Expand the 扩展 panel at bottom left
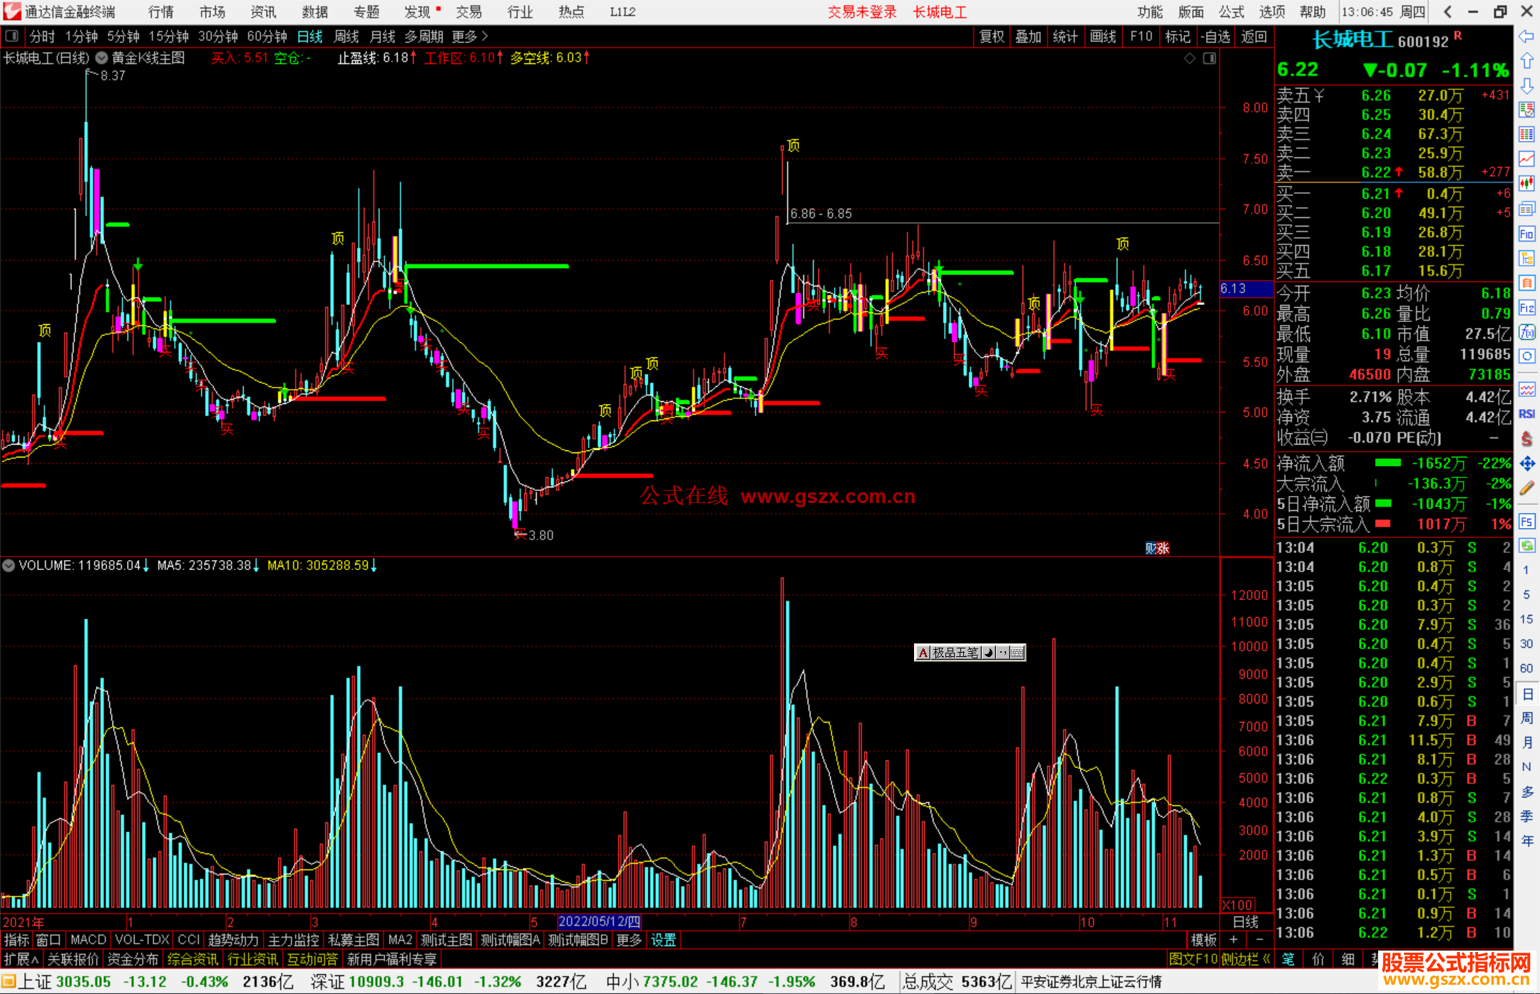 pos(21,959)
